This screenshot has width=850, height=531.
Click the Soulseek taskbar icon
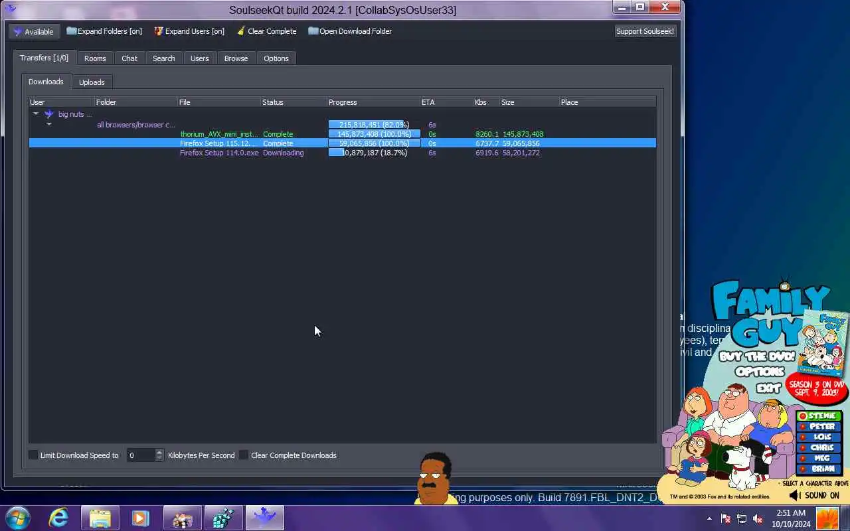pyautogui.click(x=264, y=518)
